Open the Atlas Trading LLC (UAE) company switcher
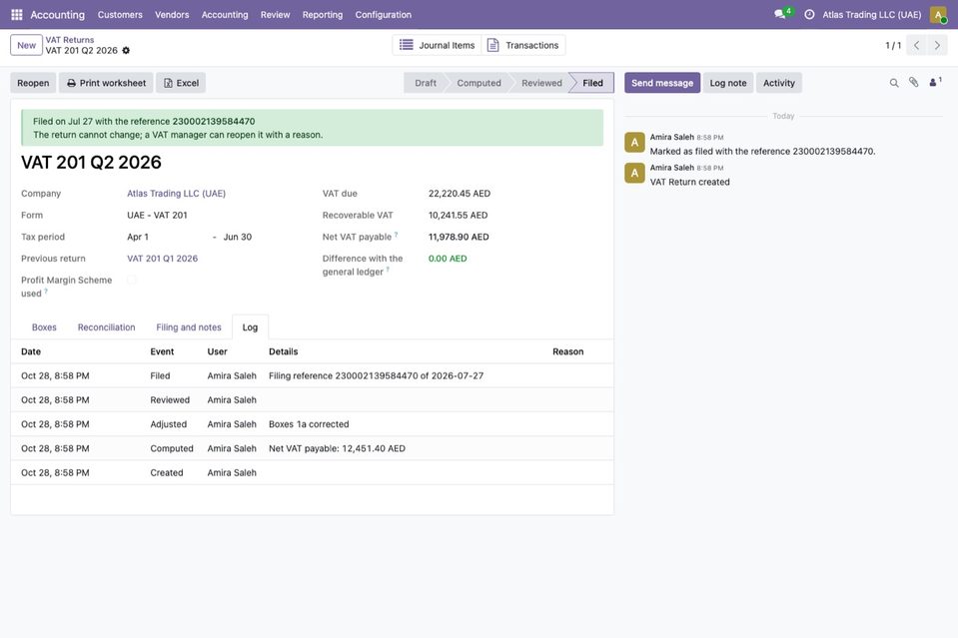Viewport: 958px width, 638px height. pyautogui.click(x=872, y=15)
